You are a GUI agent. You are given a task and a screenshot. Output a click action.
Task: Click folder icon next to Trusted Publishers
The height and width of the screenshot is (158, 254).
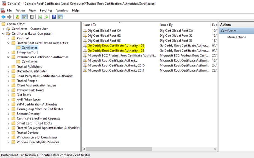coord(14,66)
